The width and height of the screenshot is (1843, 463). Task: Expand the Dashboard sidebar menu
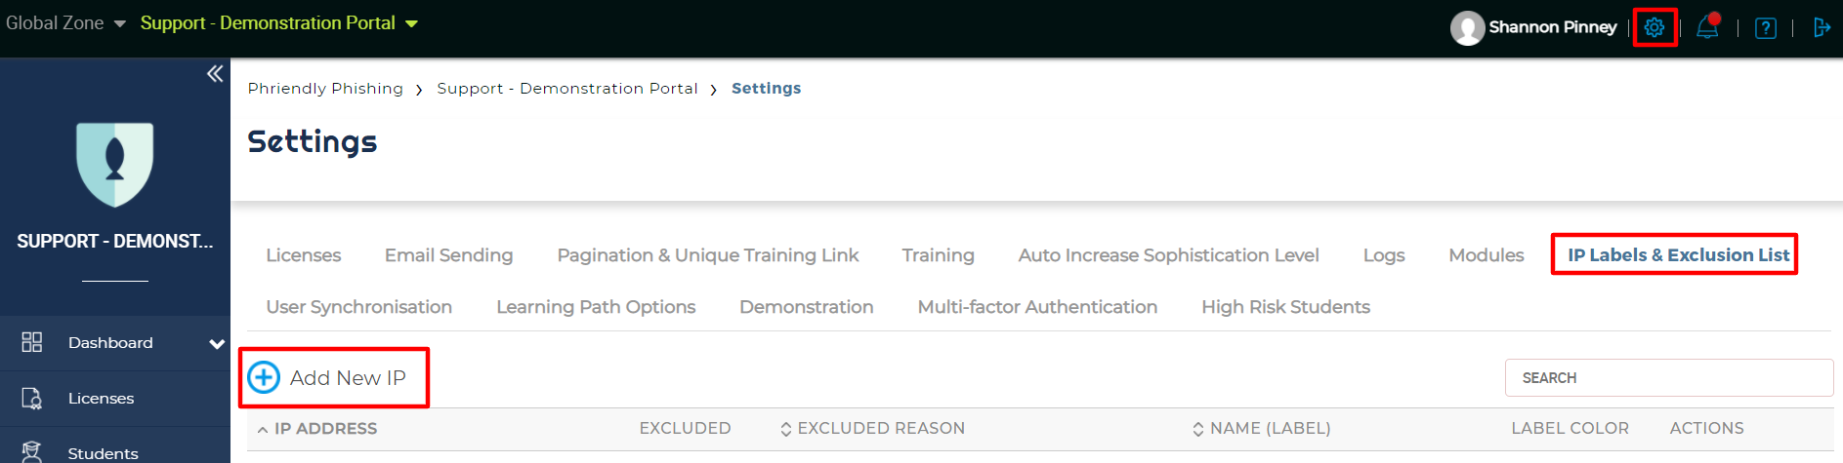pos(216,343)
